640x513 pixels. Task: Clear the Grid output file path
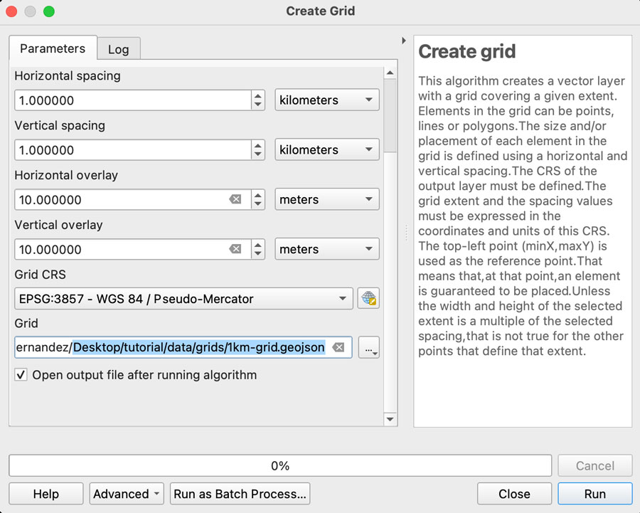(x=339, y=347)
